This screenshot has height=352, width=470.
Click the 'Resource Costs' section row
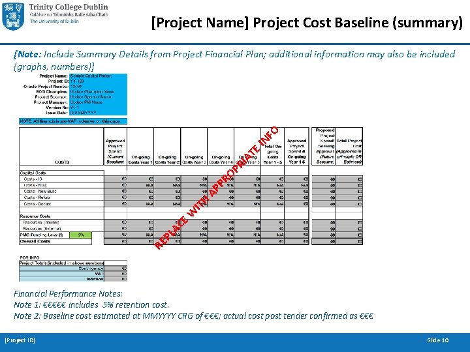[x=35, y=216]
